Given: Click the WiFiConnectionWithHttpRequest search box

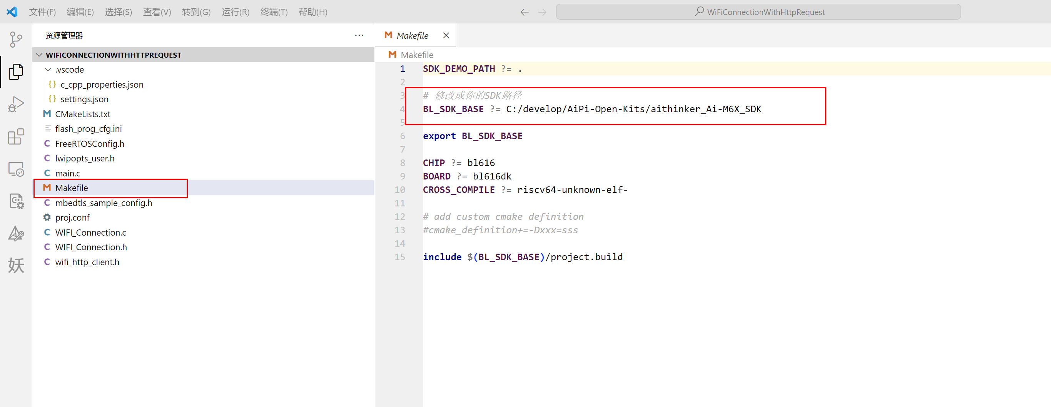Looking at the screenshot, I should [758, 12].
